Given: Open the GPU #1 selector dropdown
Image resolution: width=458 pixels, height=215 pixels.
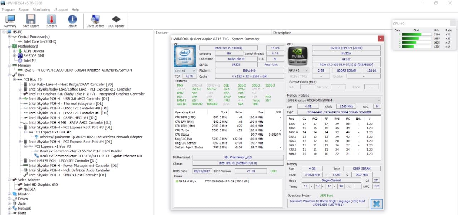Looking at the screenshot, I should tap(298, 70).
